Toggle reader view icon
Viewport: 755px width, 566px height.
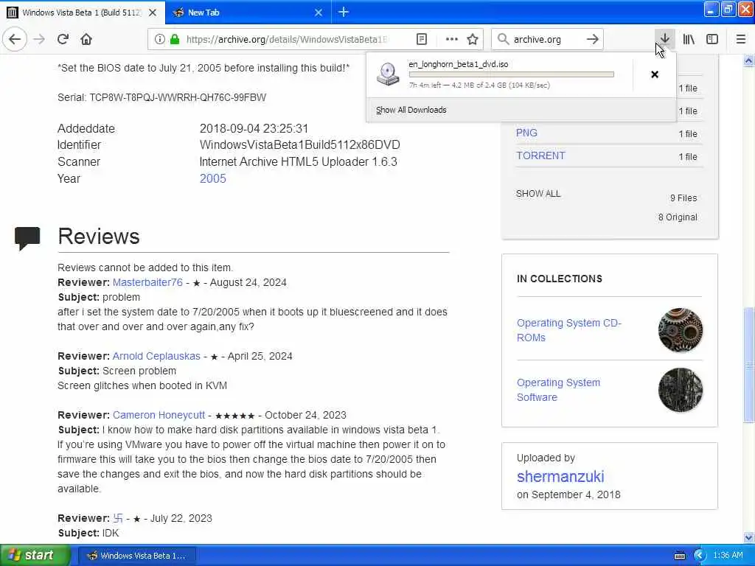[x=422, y=39]
